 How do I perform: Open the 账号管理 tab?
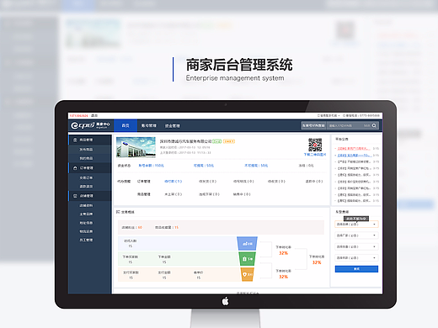[148, 125]
